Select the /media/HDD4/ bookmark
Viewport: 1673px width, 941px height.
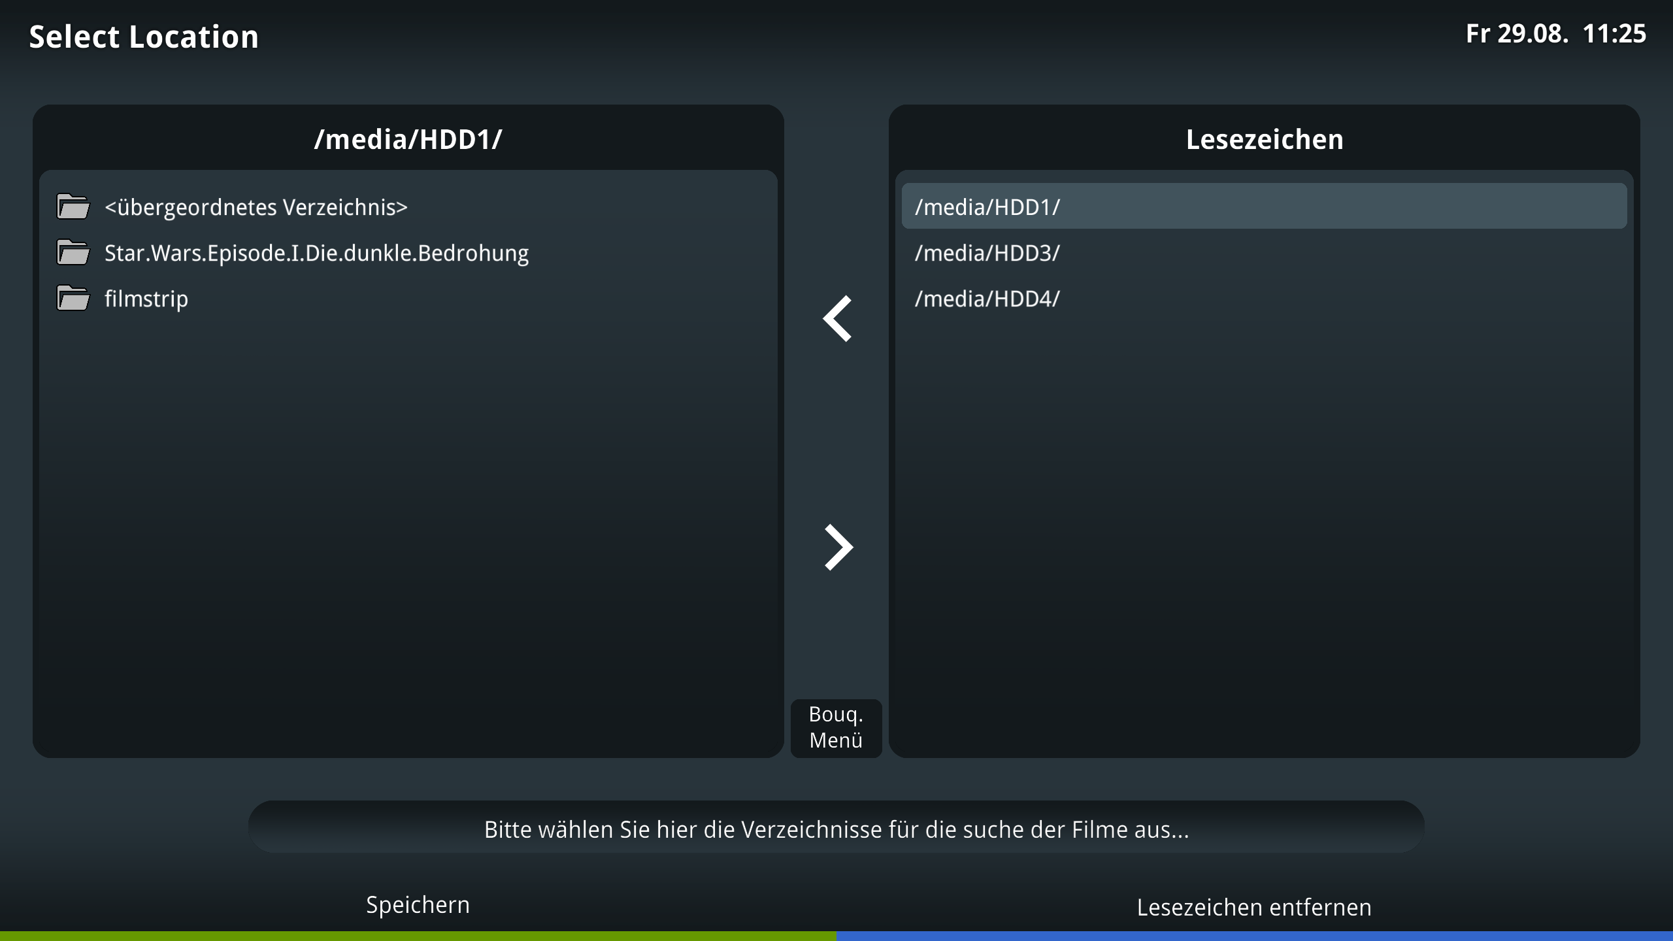pos(987,299)
